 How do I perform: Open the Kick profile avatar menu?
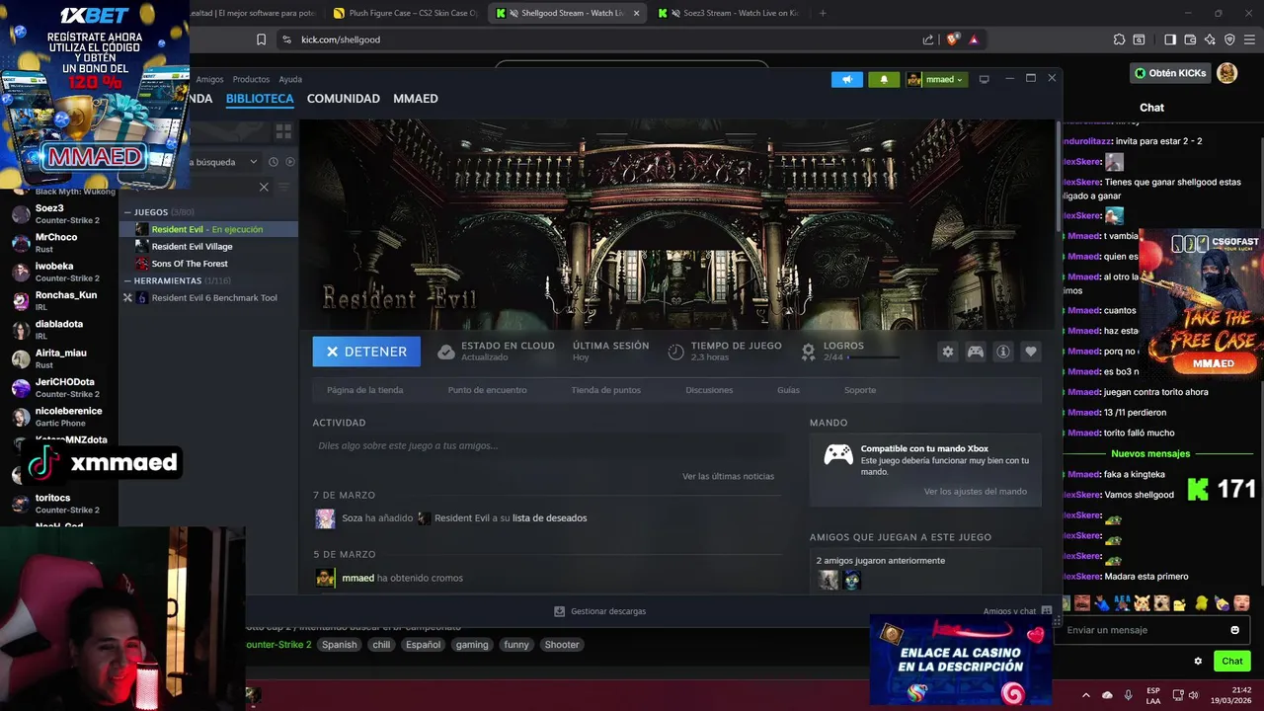[x=1226, y=73]
